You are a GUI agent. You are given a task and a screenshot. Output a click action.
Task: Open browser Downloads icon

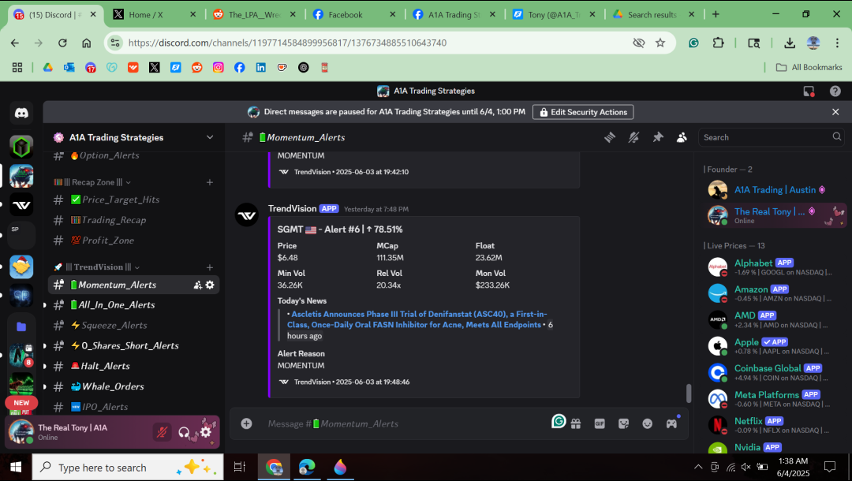click(790, 43)
